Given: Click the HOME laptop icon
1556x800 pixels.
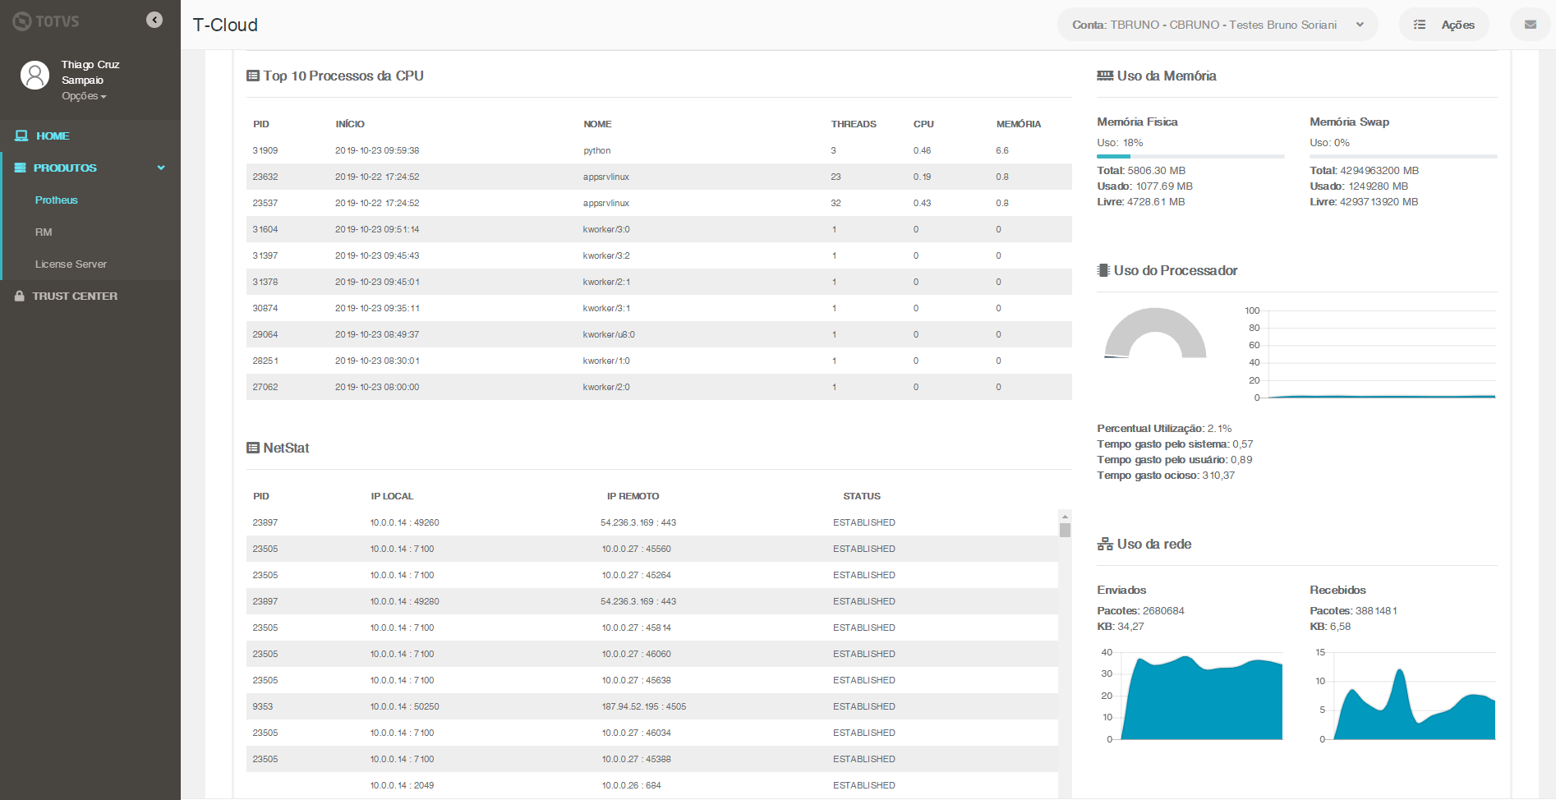Looking at the screenshot, I should click(x=21, y=136).
